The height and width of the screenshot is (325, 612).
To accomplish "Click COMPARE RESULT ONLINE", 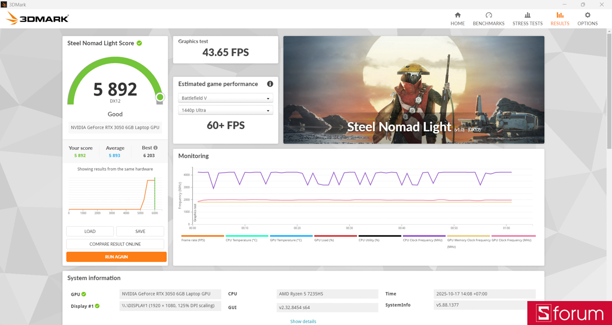I will 115,244.
